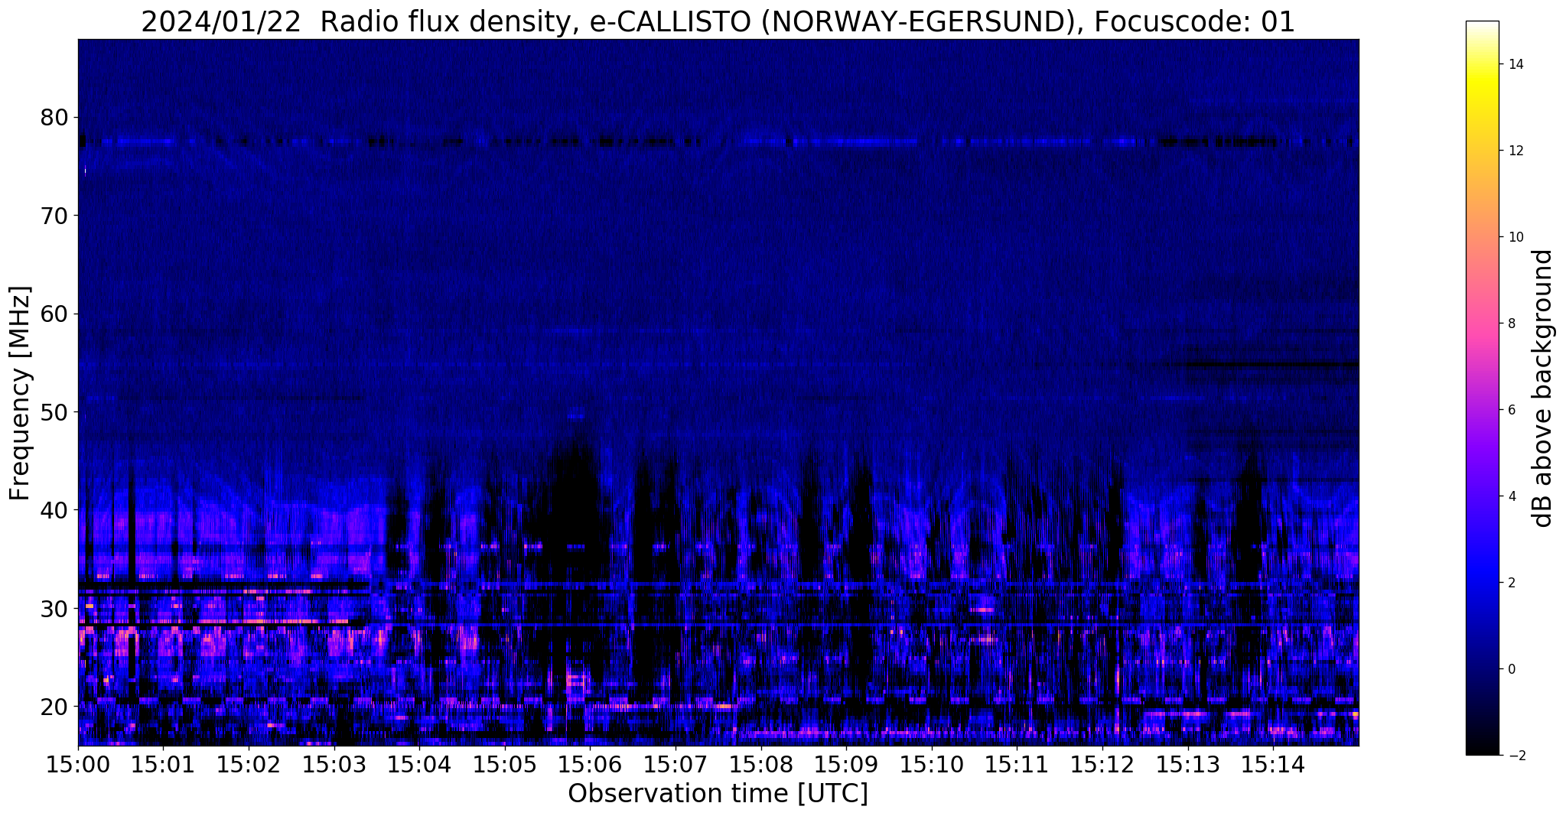Select the Observation time [UTC] axis label

coord(718,793)
